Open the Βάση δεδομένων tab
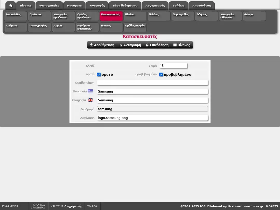Viewport: 280px width, 210px height. point(125,5)
